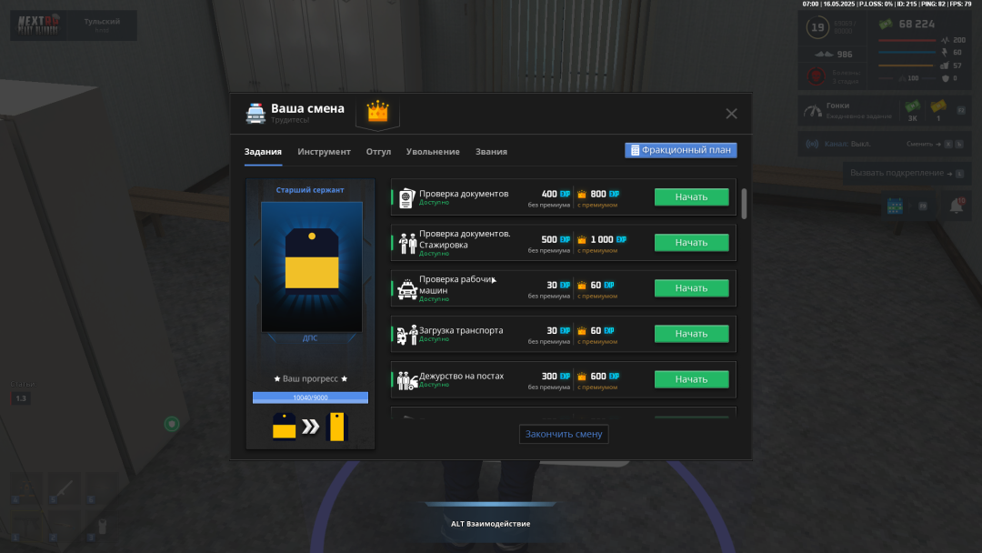982x553 pixels.
Task: Open the Инструмент tab
Action: coord(324,152)
